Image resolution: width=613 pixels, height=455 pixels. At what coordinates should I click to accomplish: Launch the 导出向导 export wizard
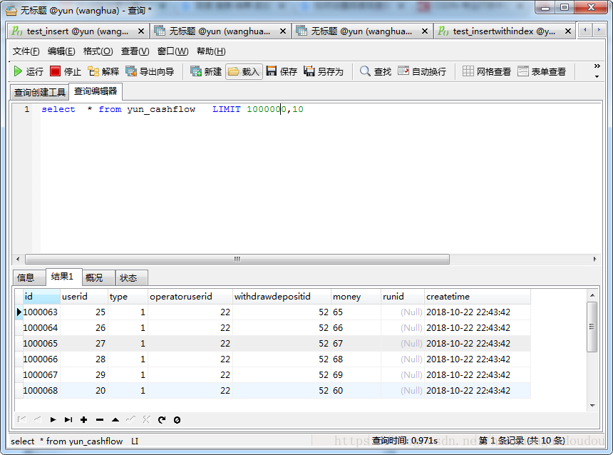coord(150,71)
